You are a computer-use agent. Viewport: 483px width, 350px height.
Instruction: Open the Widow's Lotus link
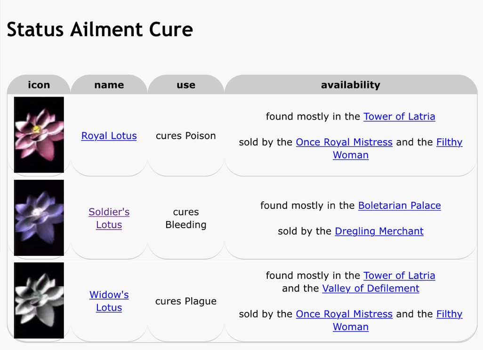click(109, 301)
